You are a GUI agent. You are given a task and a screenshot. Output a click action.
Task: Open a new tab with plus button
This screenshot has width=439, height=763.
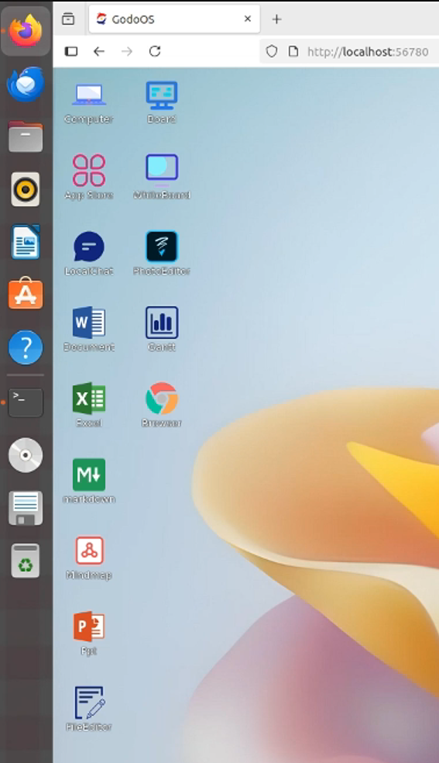click(x=276, y=19)
